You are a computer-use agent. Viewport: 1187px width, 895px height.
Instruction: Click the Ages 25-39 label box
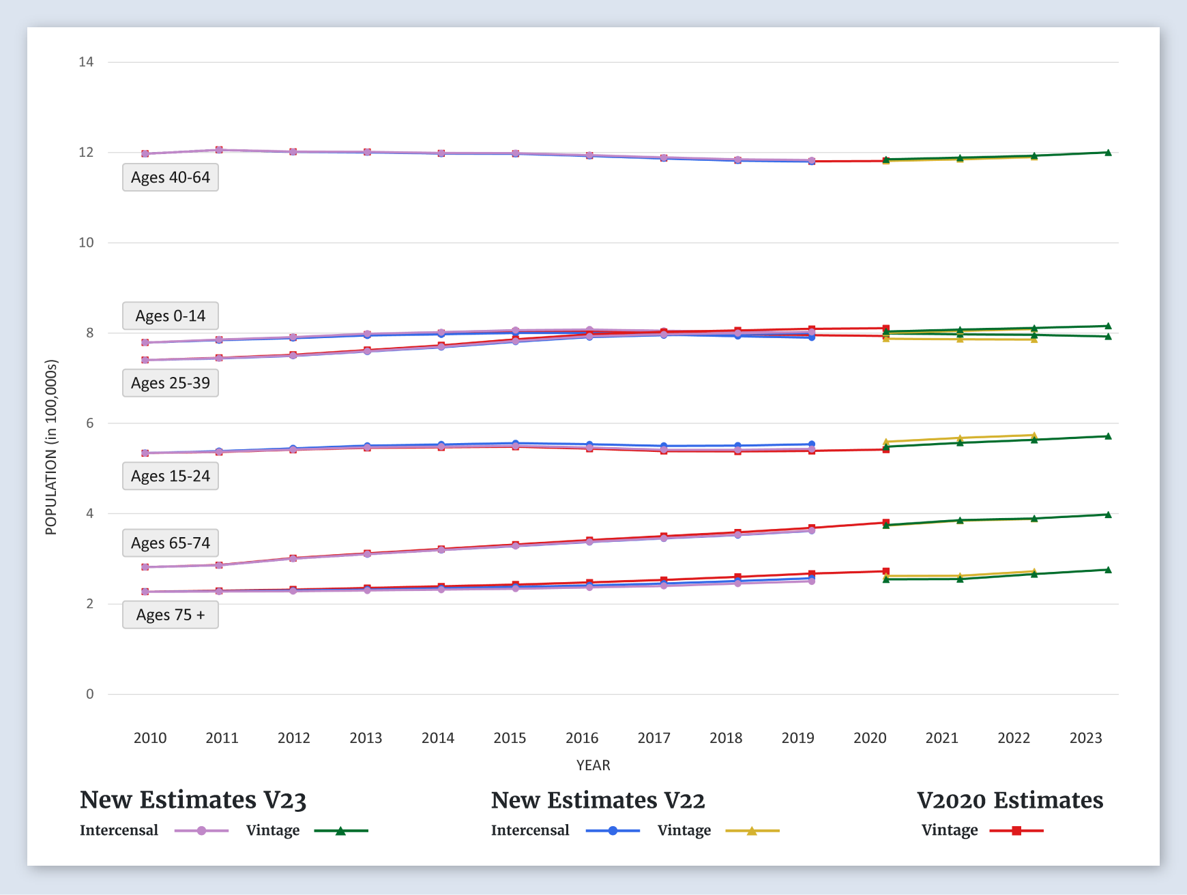coord(171,383)
